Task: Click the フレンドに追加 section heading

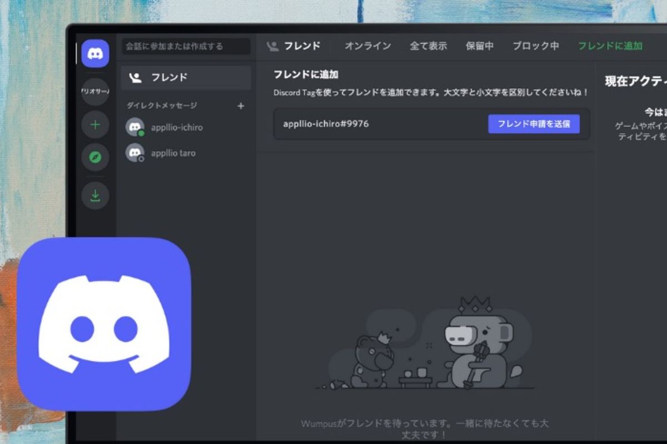Action: pyautogui.click(x=306, y=74)
